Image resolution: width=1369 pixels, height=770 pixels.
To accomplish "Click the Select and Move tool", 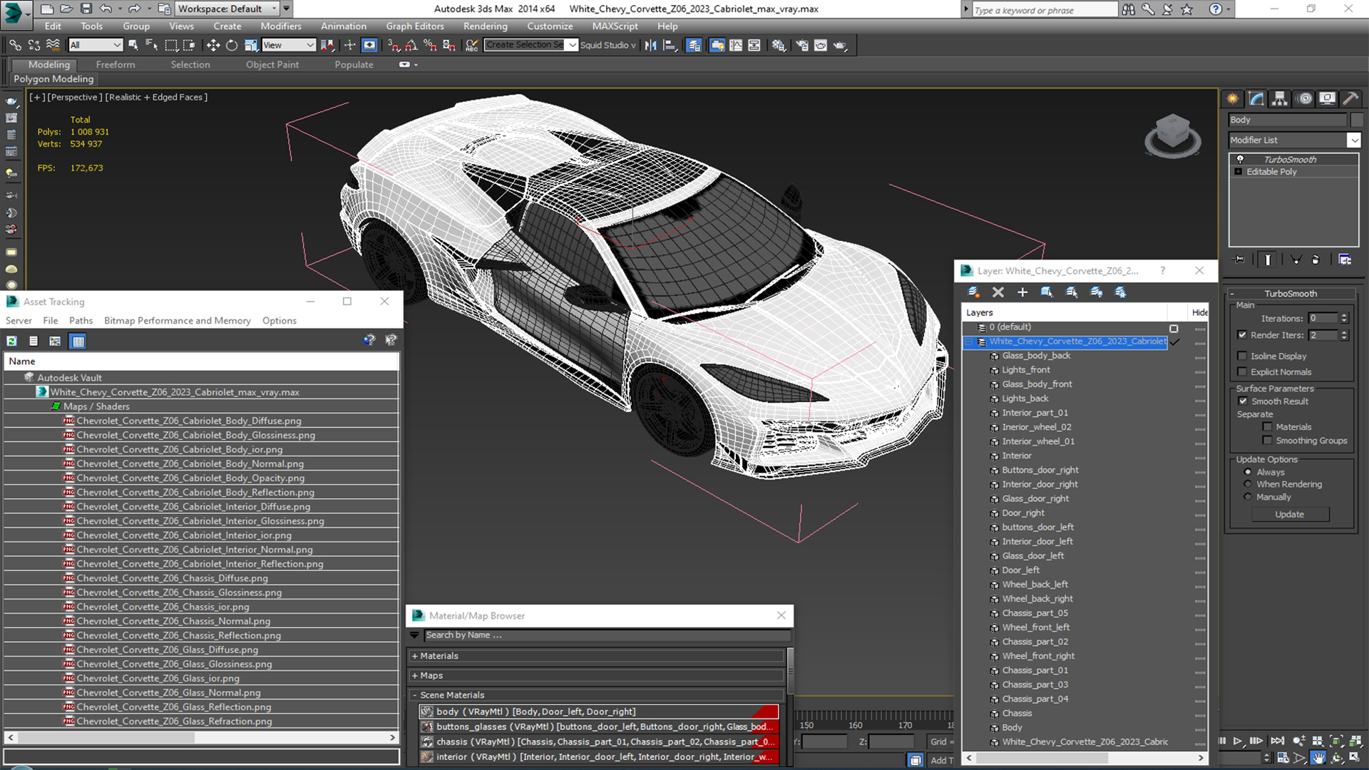I will tap(212, 45).
